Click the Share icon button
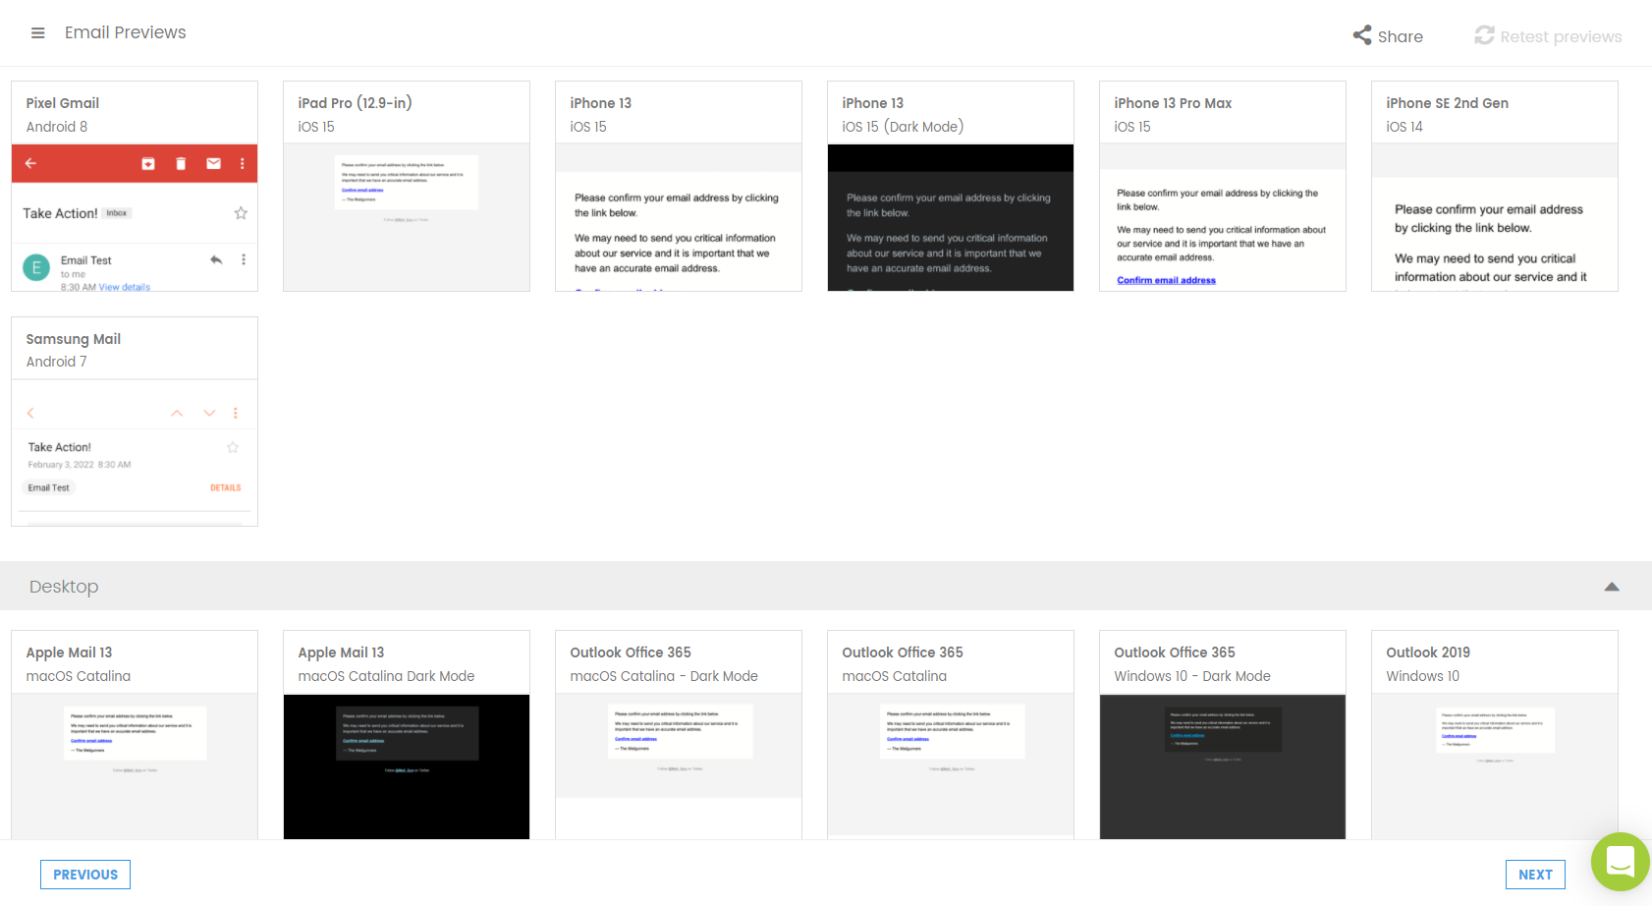The height and width of the screenshot is (906, 1652). pyautogui.click(x=1361, y=35)
